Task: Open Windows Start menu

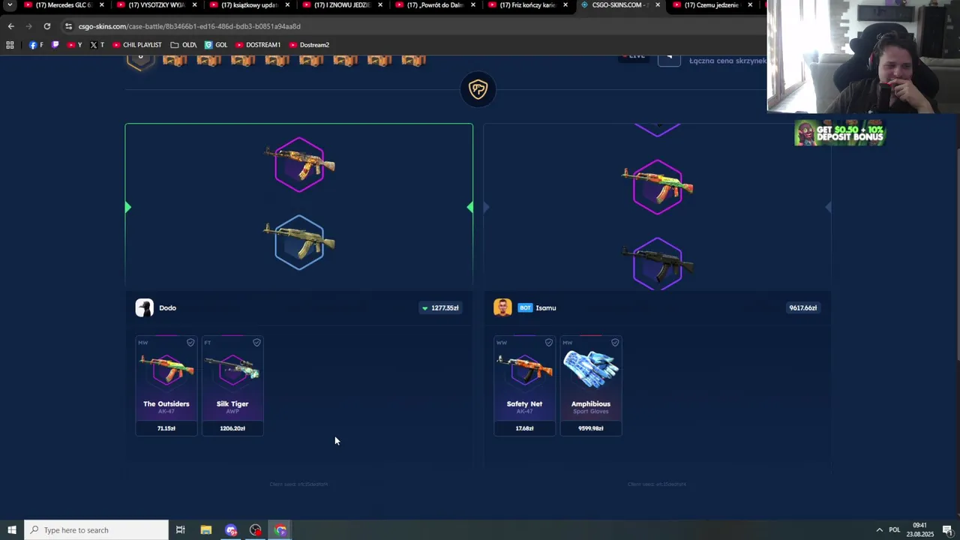Action: pyautogui.click(x=12, y=530)
